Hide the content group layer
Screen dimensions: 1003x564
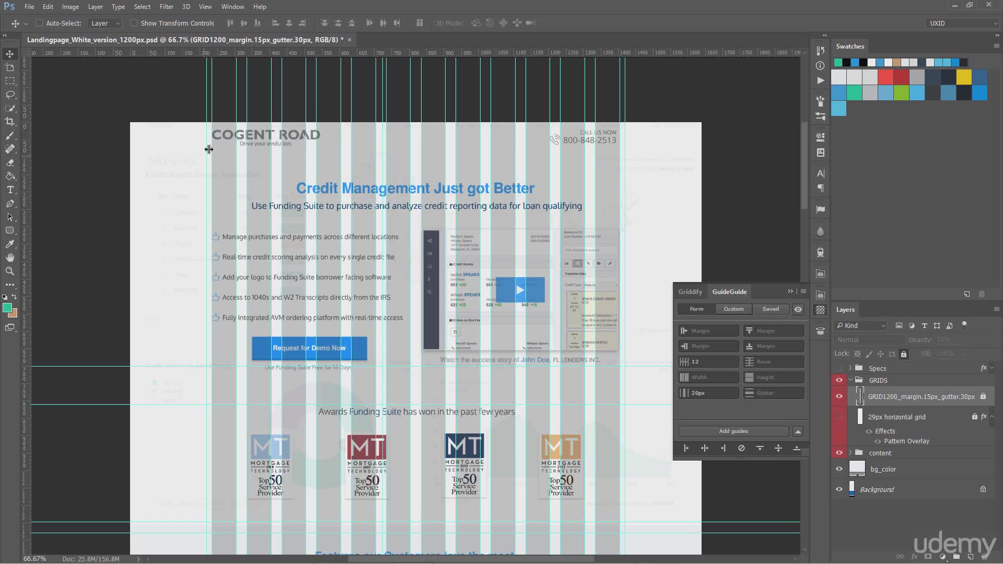(x=839, y=453)
